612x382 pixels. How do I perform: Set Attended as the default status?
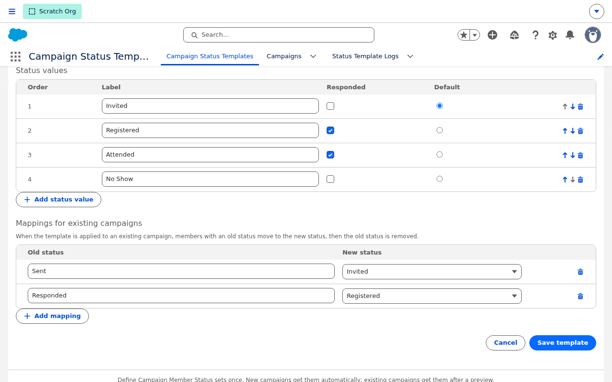(440, 154)
